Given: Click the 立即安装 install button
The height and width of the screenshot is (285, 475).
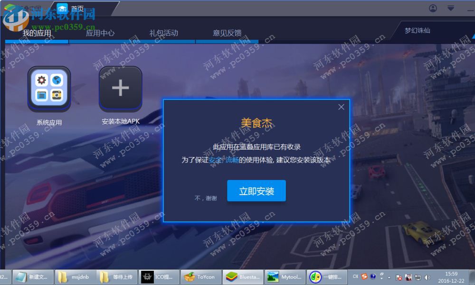Looking at the screenshot, I should pyautogui.click(x=256, y=191).
